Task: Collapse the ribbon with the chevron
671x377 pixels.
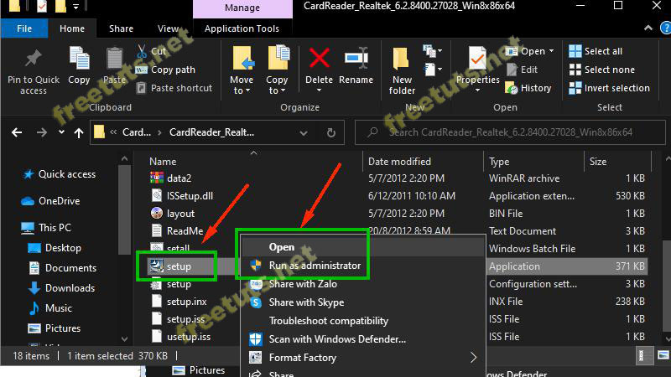Action: [x=648, y=28]
